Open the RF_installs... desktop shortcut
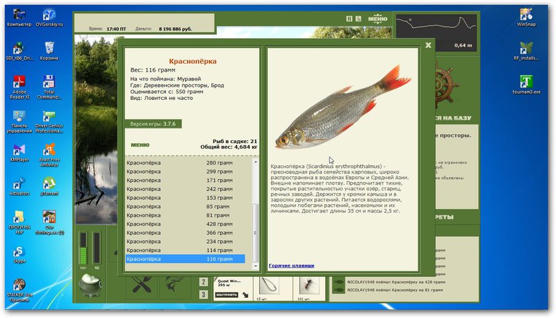 point(526,51)
